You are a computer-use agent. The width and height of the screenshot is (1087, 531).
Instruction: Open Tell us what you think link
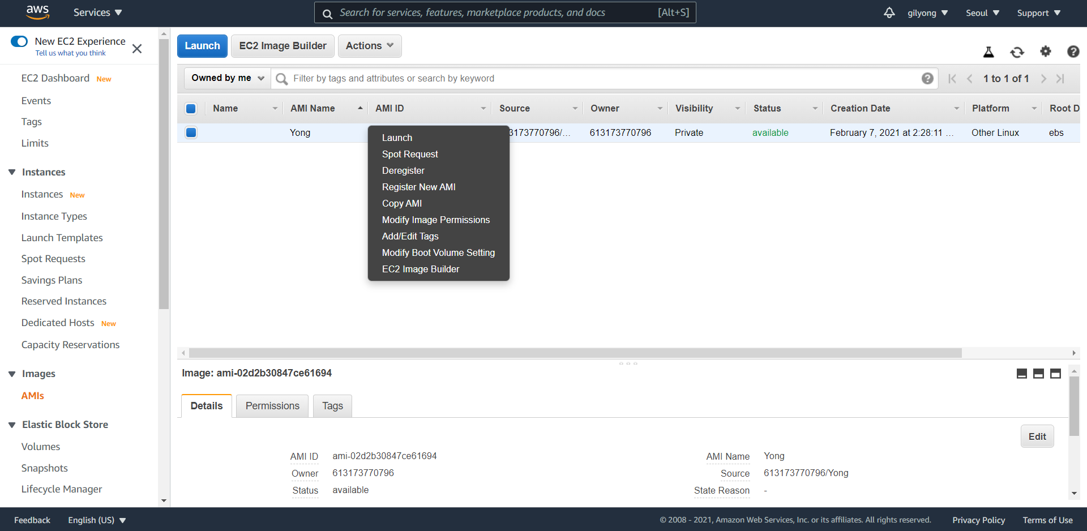[x=70, y=53]
